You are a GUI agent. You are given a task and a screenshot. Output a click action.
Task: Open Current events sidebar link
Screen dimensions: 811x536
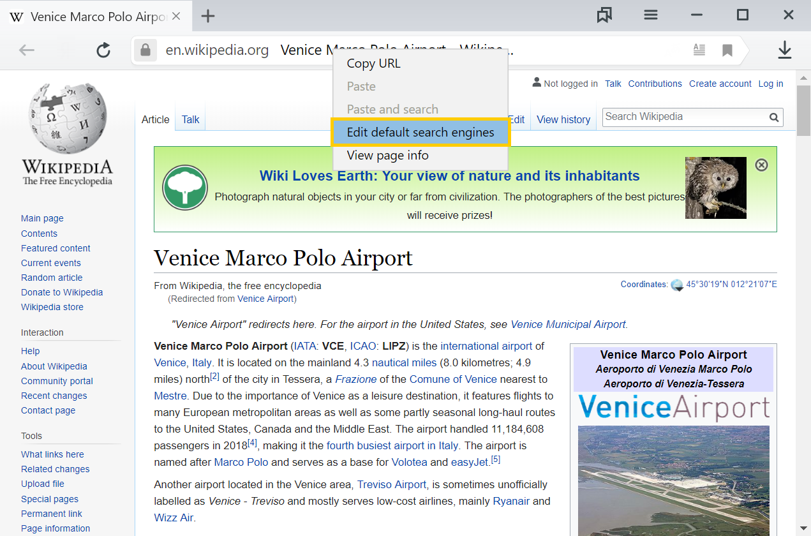pyautogui.click(x=51, y=263)
